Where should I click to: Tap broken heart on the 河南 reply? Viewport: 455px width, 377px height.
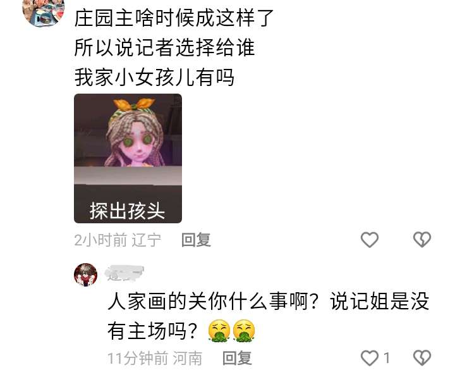point(422,358)
